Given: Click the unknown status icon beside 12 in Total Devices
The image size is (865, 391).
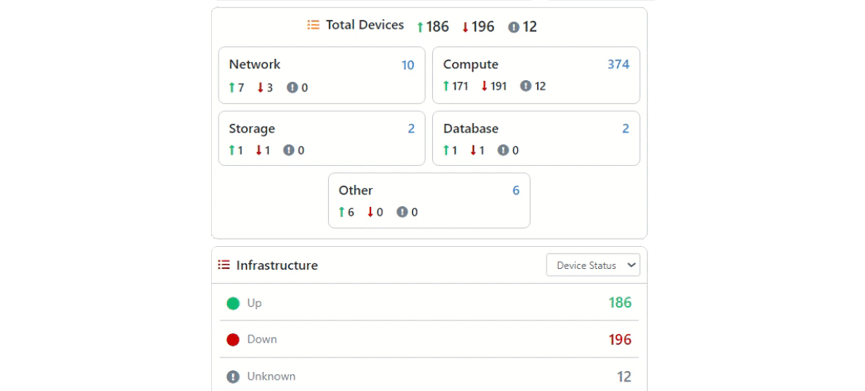Looking at the screenshot, I should click(514, 27).
